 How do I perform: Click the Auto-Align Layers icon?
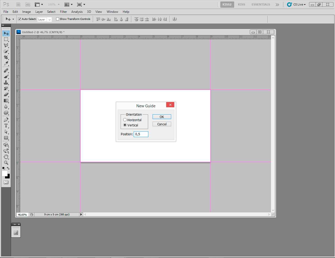[175, 19]
